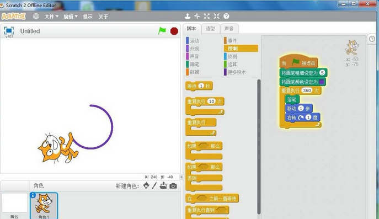This screenshot has width=379, height=219.
Task: Click the Scratch logo
Action: (x=14, y=16)
